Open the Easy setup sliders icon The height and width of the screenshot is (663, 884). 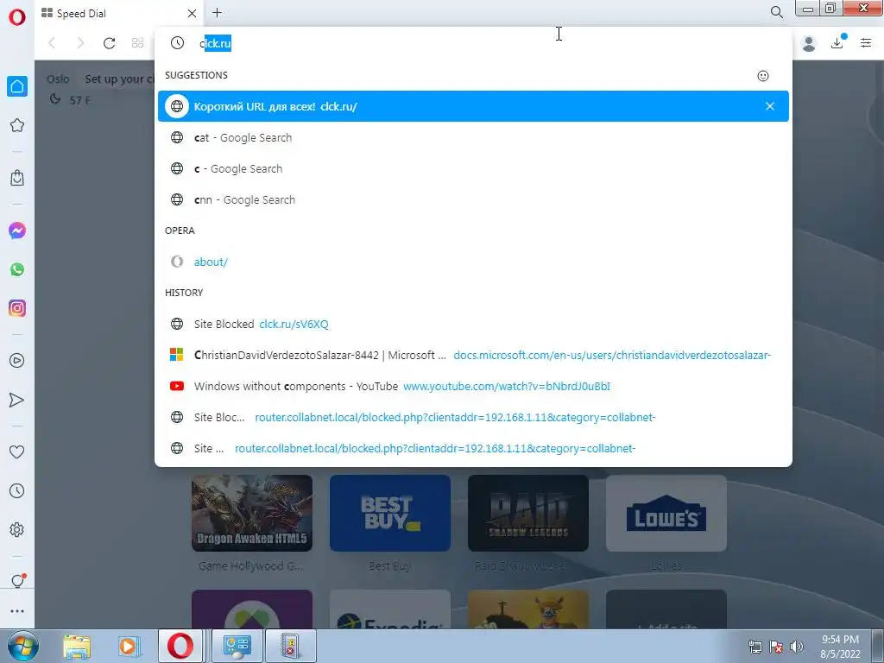866,43
